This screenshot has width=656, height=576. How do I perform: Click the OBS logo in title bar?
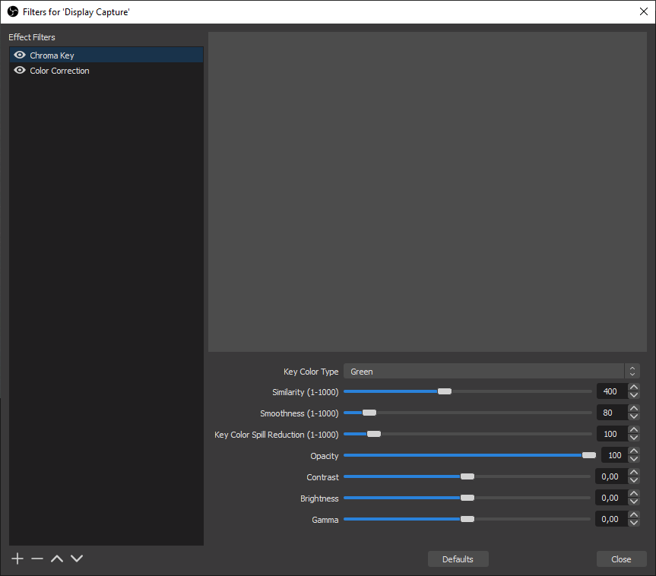12,11
